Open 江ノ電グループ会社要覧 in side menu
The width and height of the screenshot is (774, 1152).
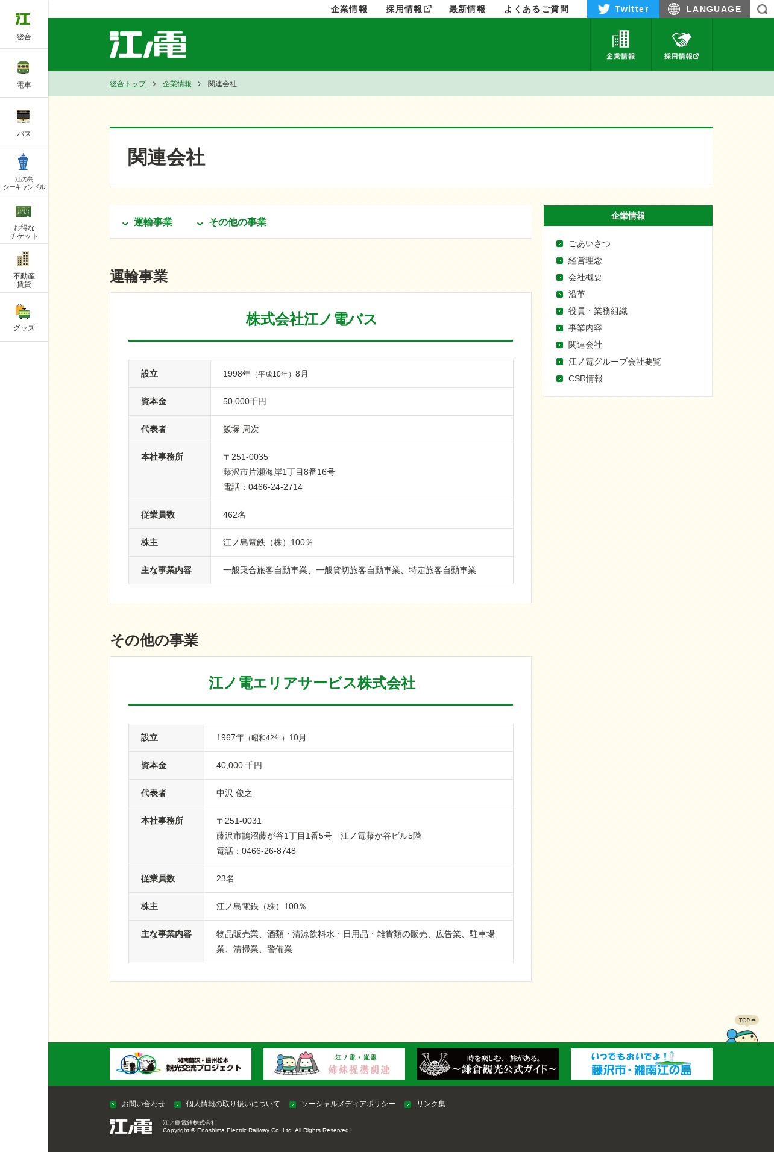pyautogui.click(x=614, y=362)
